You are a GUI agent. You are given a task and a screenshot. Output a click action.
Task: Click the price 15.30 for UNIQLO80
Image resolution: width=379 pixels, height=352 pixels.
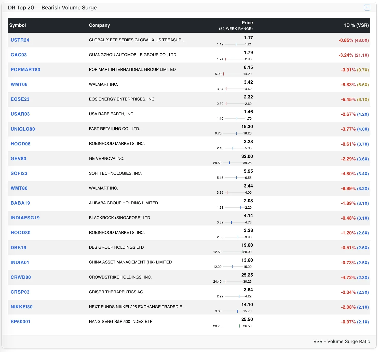point(247,127)
